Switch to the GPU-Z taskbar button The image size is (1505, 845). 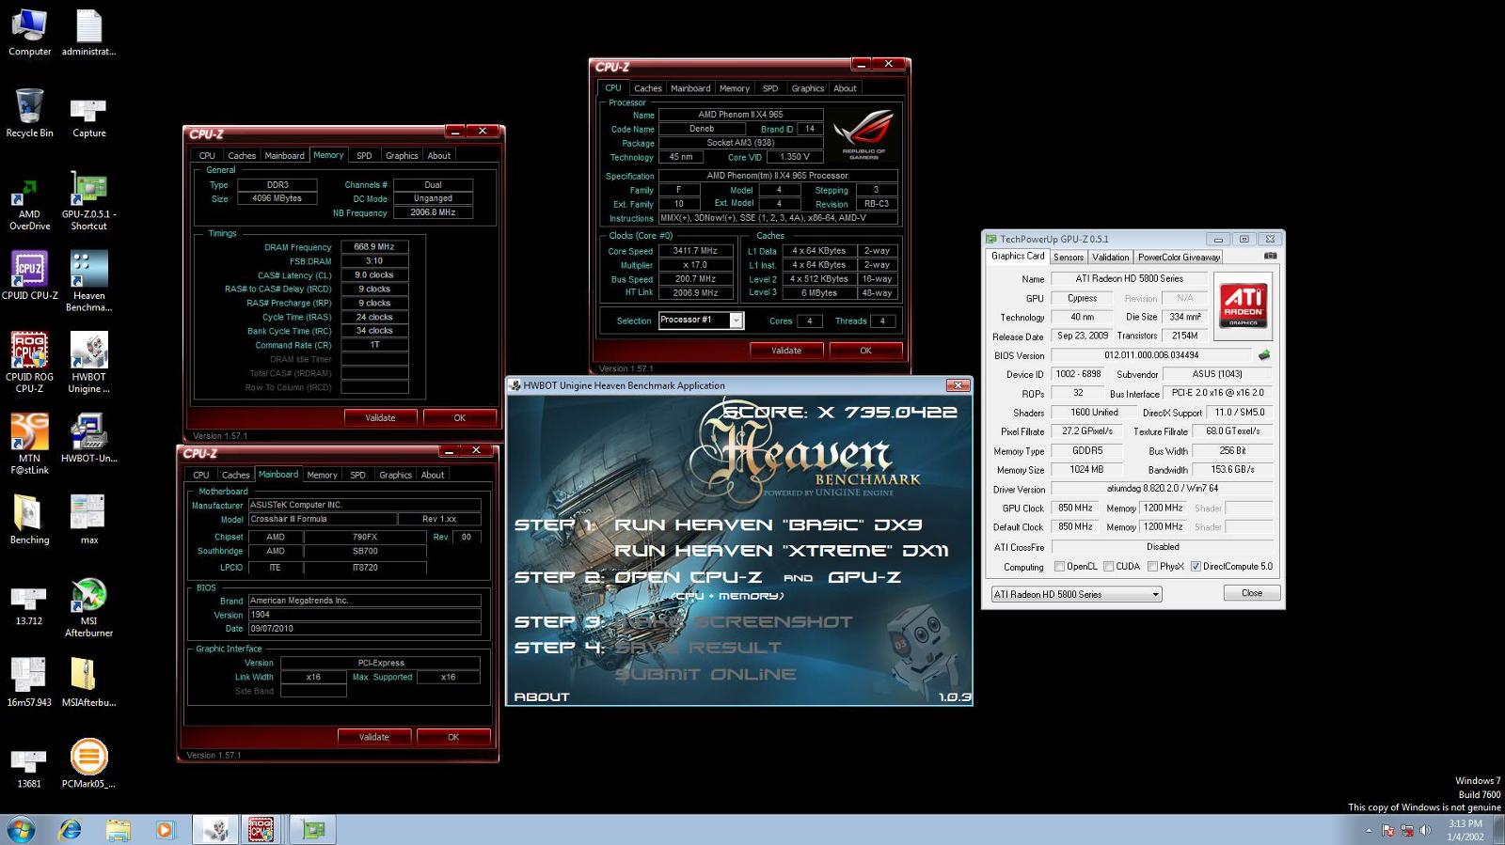tap(313, 830)
